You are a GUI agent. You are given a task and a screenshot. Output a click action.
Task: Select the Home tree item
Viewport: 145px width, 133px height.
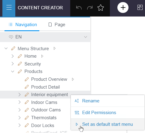pyautogui.click(x=31, y=56)
